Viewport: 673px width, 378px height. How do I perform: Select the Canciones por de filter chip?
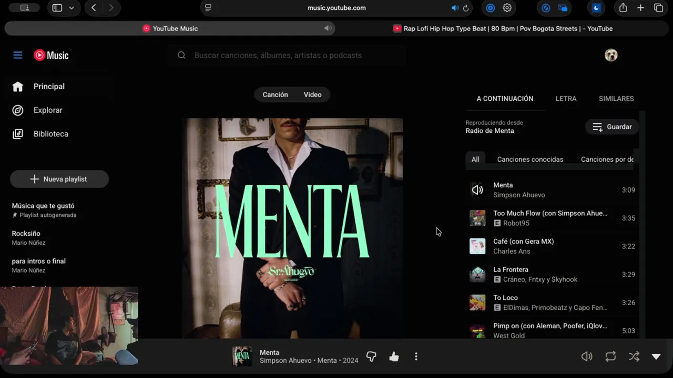pos(607,159)
